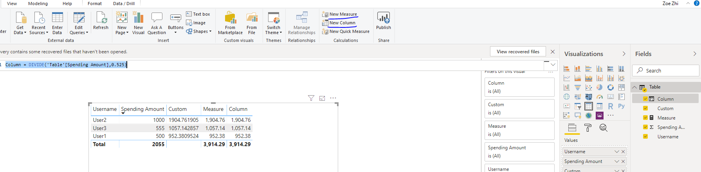
Task: Insert a Text box
Action: coord(198,14)
